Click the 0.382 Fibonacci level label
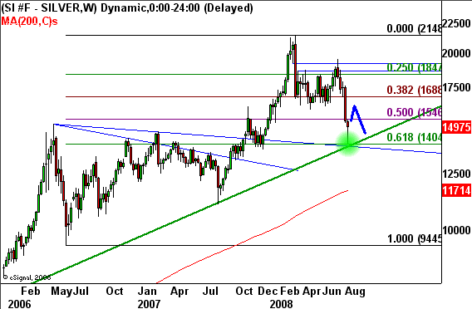This screenshot has width=472, height=309. click(414, 90)
